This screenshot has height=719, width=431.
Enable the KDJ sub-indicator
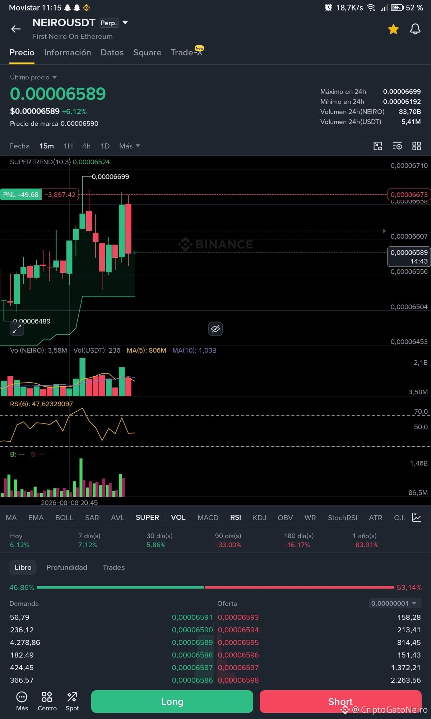click(x=259, y=518)
